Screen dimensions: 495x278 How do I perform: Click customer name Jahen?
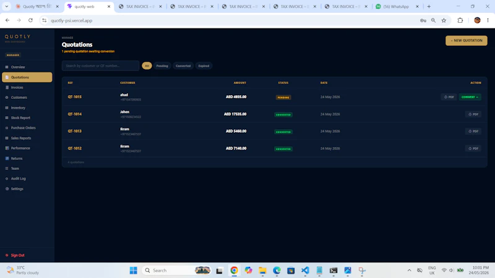click(125, 112)
